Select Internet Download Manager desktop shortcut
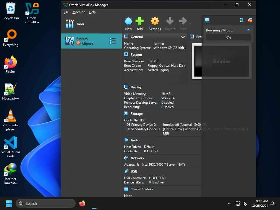 pyautogui.click(x=11, y=174)
